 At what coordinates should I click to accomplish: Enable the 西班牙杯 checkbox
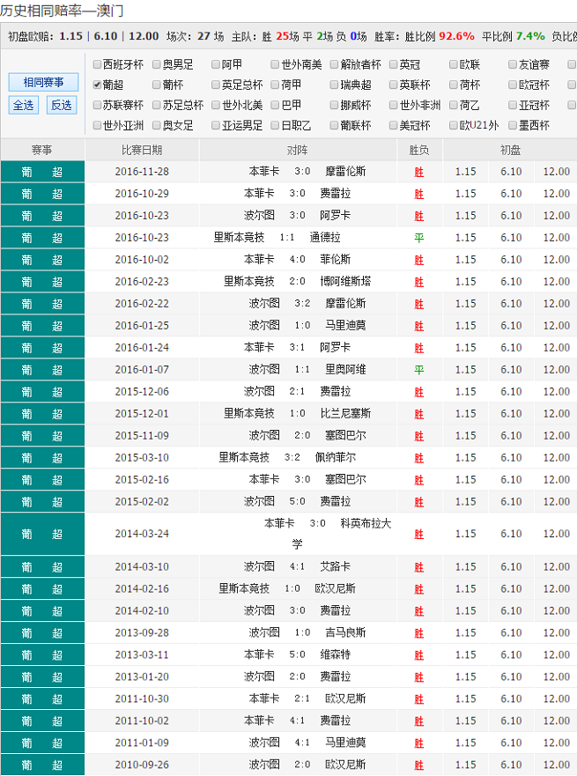click(97, 65)
